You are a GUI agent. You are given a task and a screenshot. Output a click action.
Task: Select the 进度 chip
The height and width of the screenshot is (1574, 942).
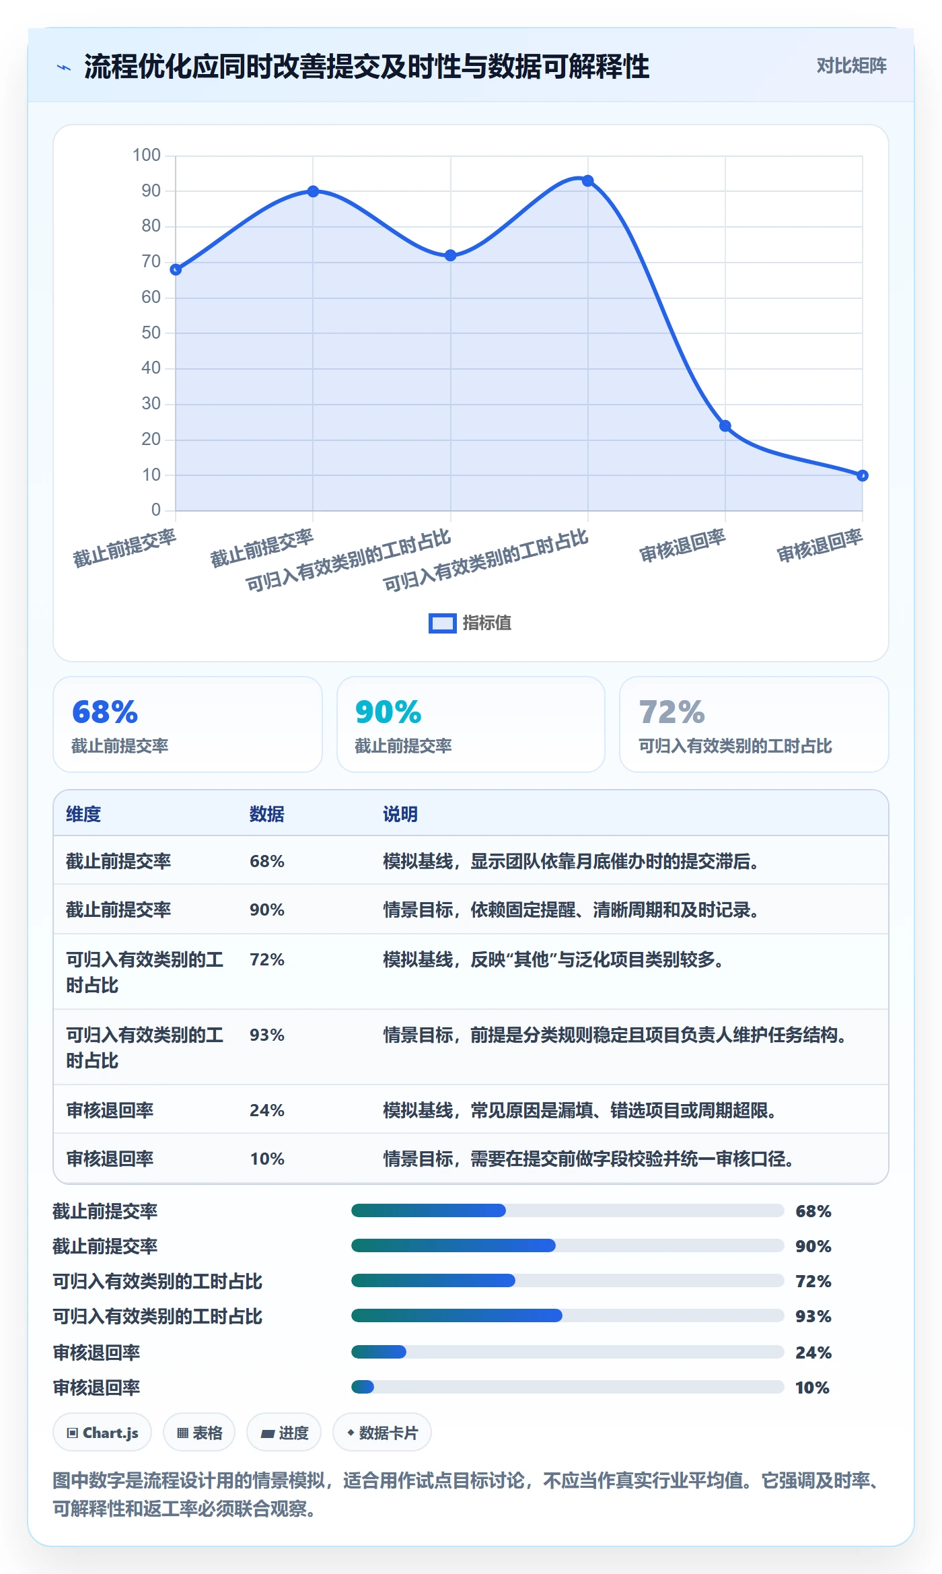[x=284, y=1433]
